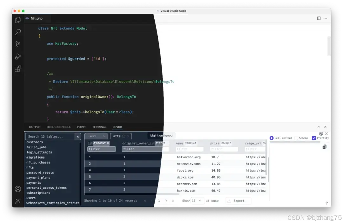Go to the first page of records
Viewport: 343px width, 223px height.
coord(145,201)
